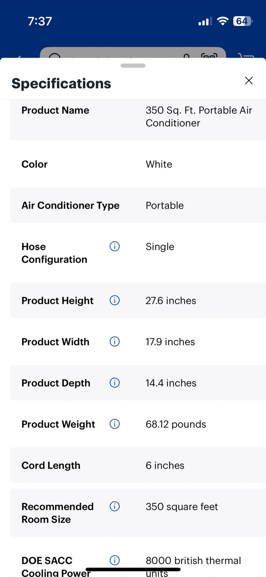Tap the sheet drag handle at top
The height and width of the screenshot is (577, 266).
click(133, 66)
